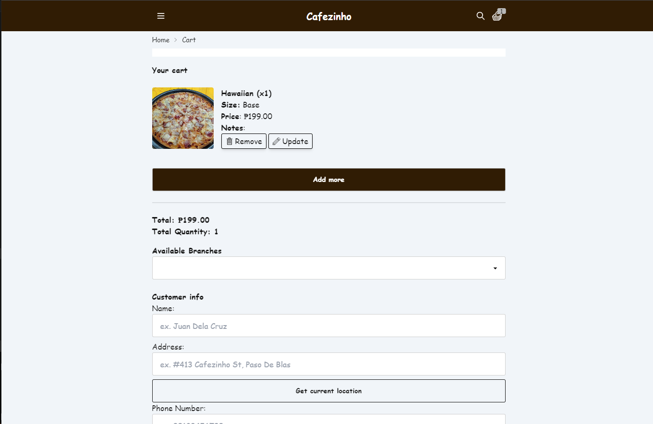Open the shopping basket icon

coord(497,17)
